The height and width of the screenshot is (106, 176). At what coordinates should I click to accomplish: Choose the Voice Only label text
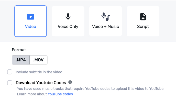pos(68,26)
